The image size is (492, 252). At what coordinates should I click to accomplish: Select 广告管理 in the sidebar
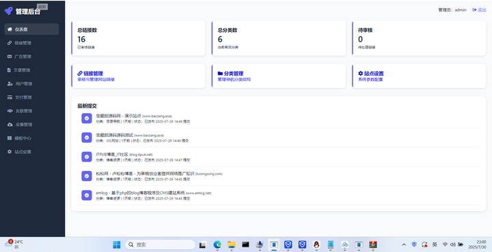pos(31,57)
